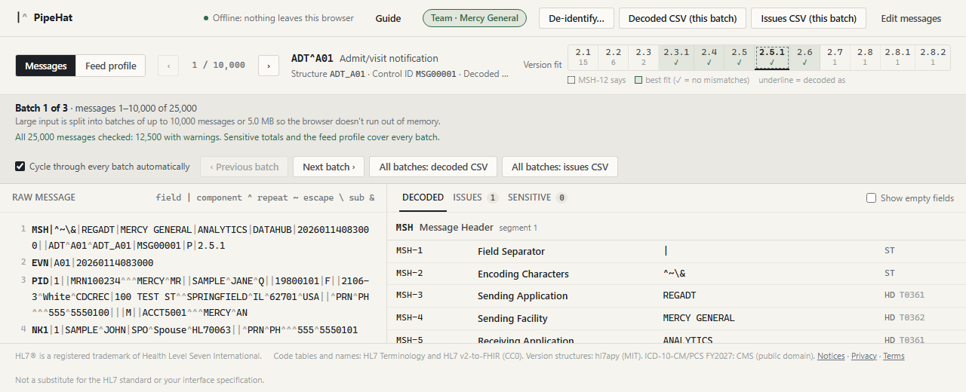Go to Next batch
This screenshot has height=392, width=966.
[328, 167]
